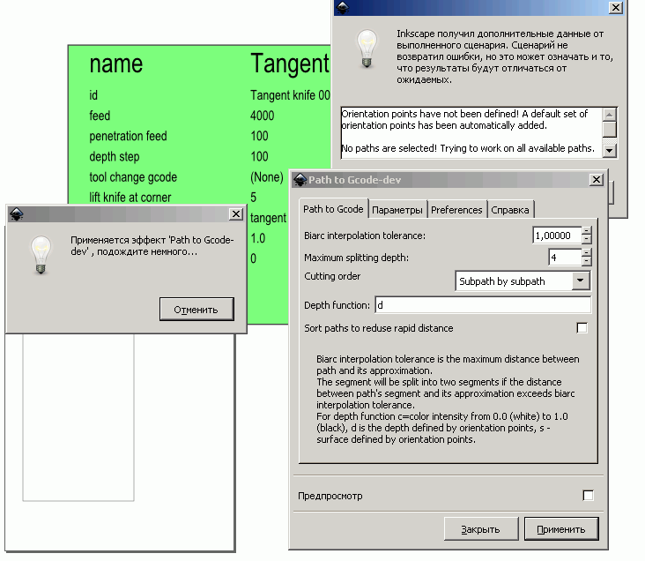Click the Biarc interpolation tolerance field
The height and width of the screenshot is (561, 645).
click(557, 236)
